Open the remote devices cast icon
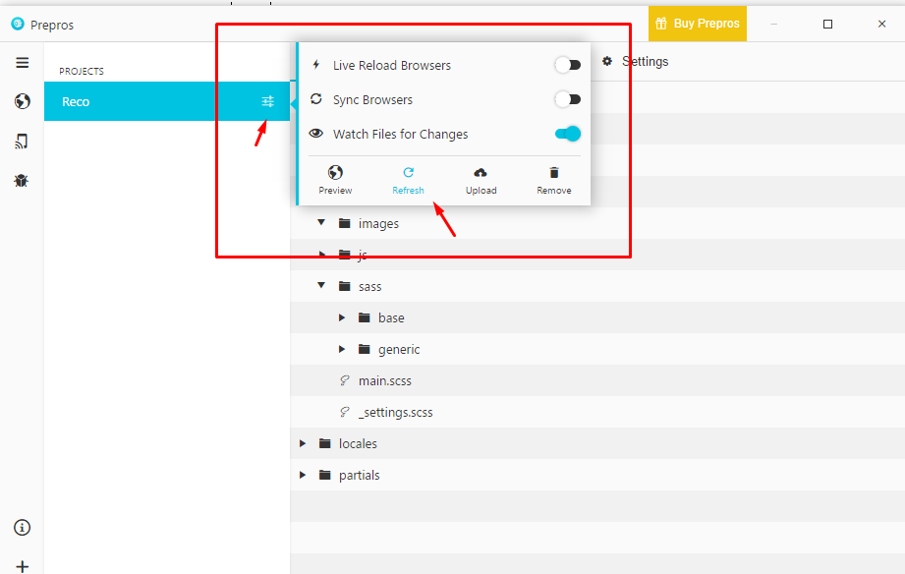905x574 pixels. 22,142
